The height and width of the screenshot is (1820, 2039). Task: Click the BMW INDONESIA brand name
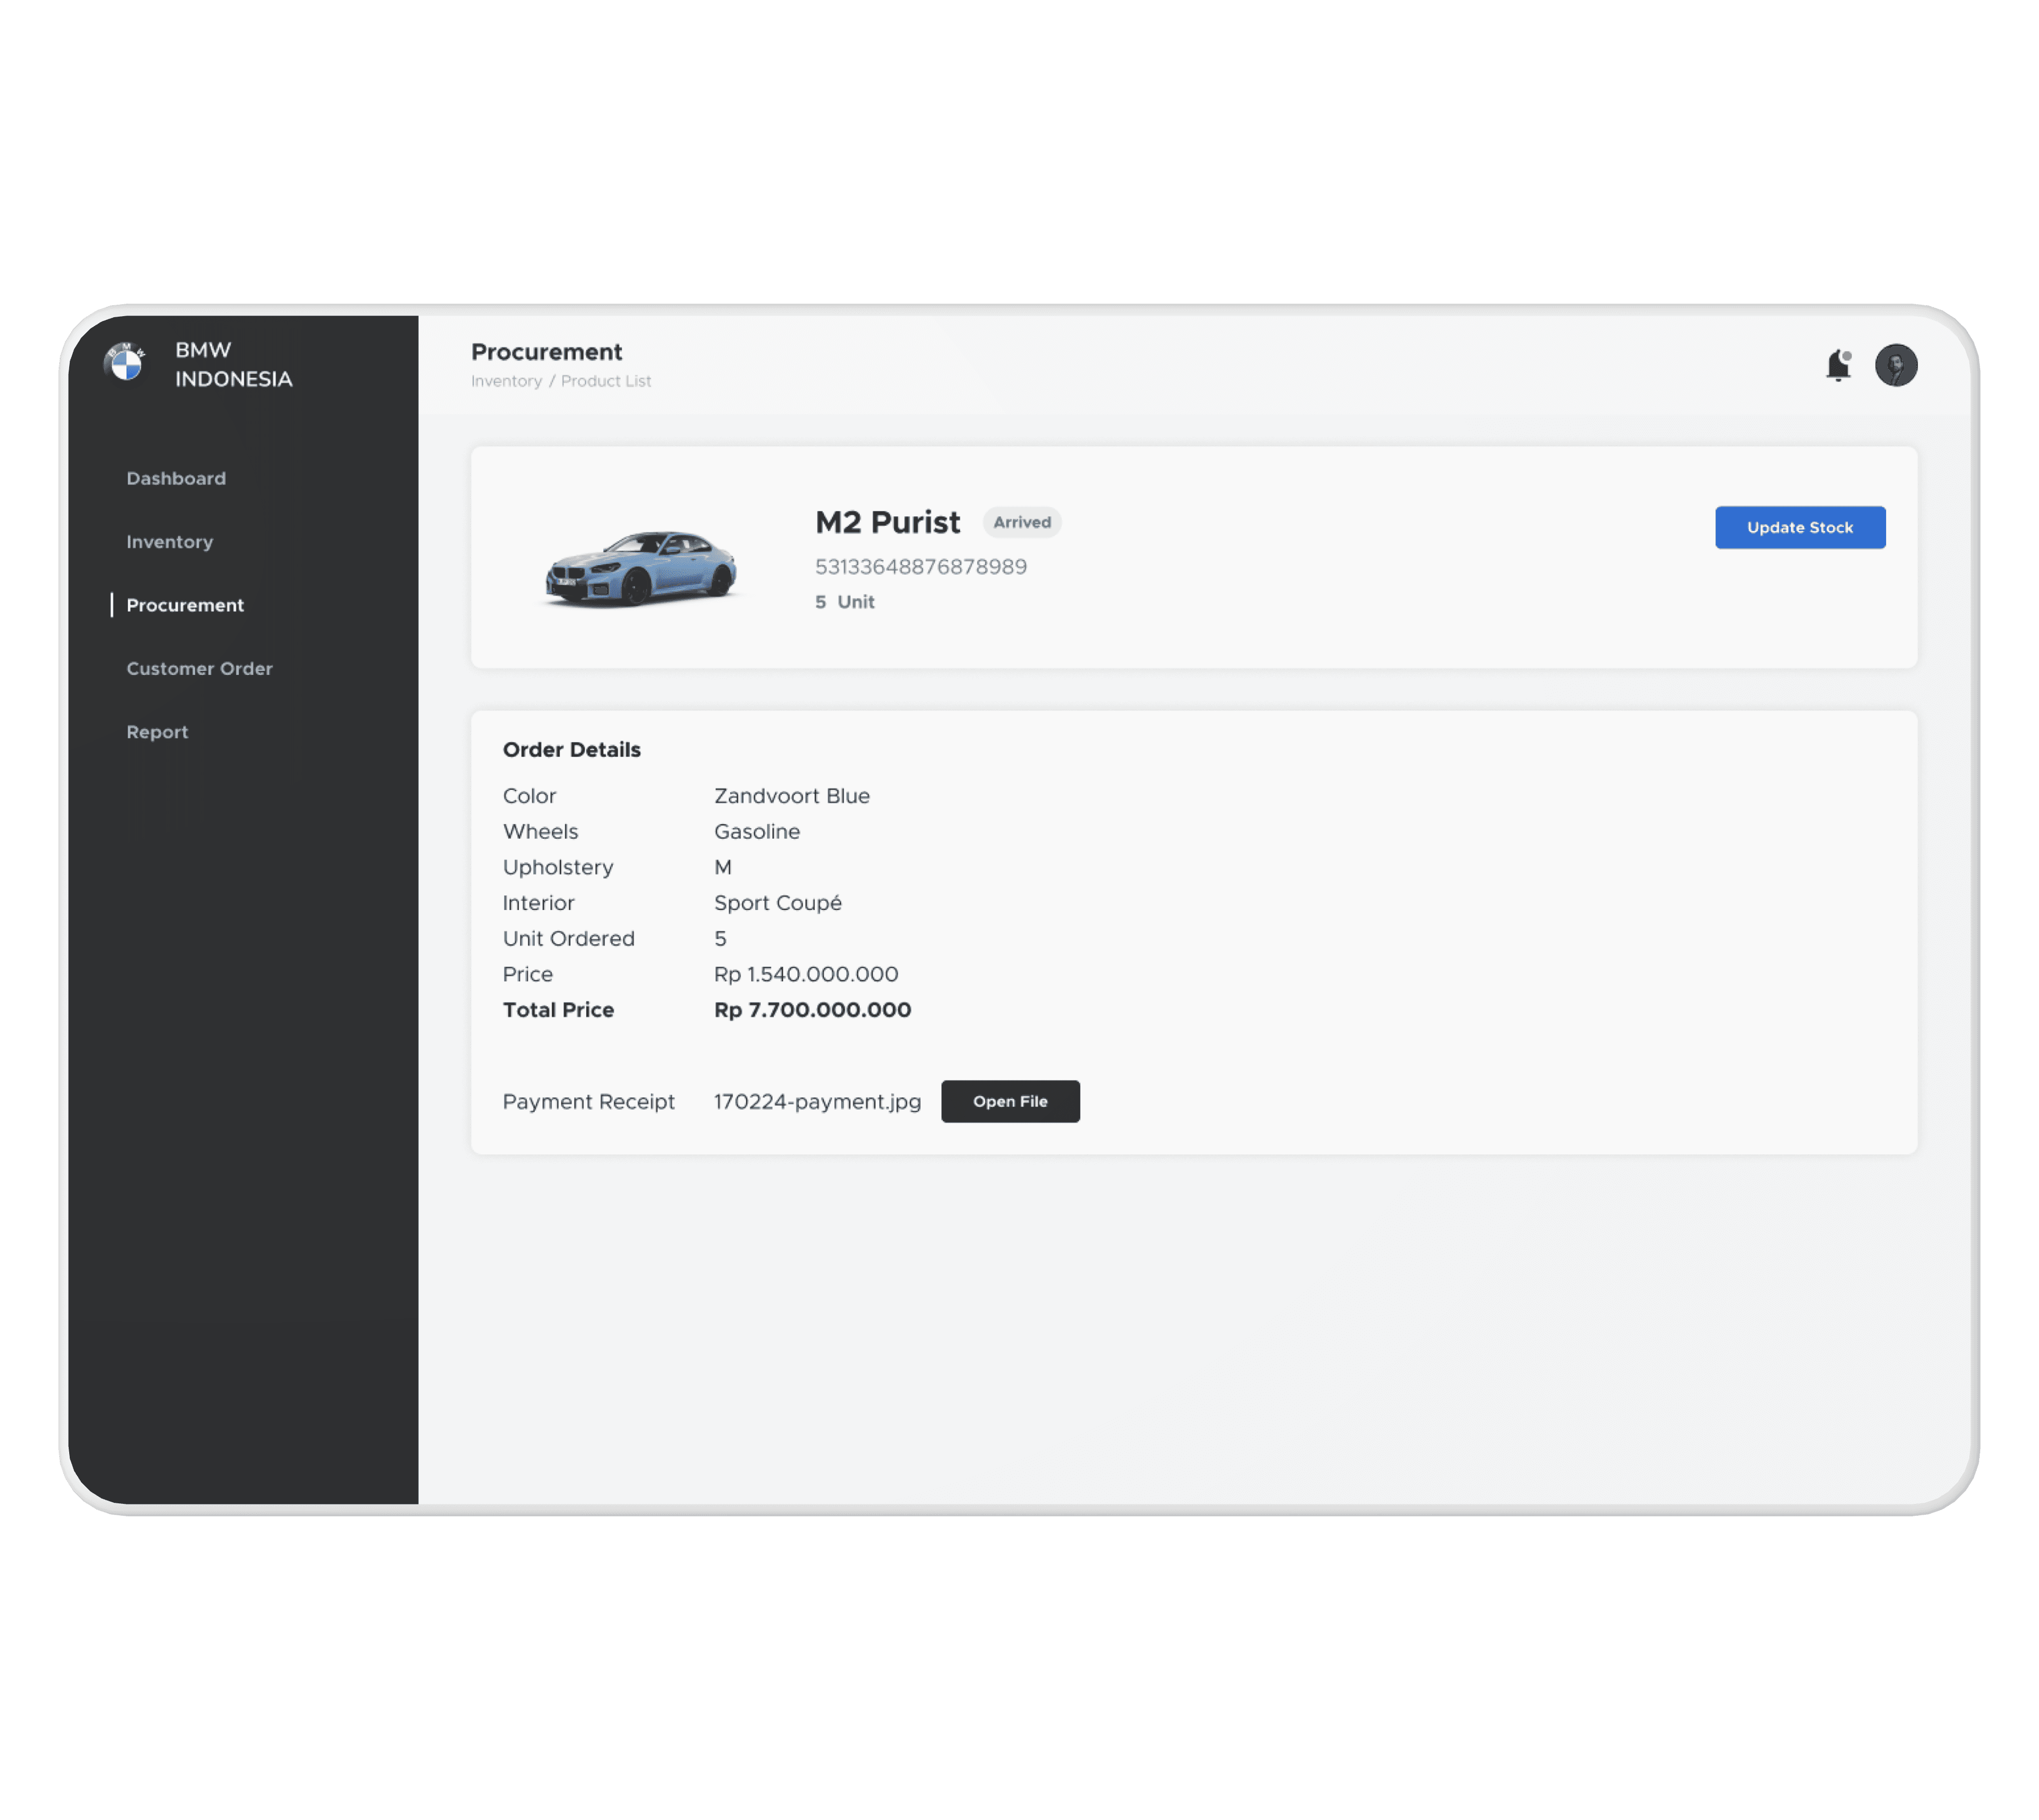234,364
